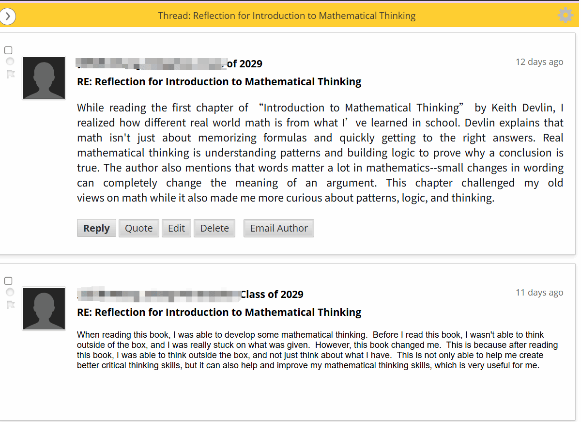Open the thread settings gear icon
The height and width of the screenshot is (422, 581).
[565, 16]
